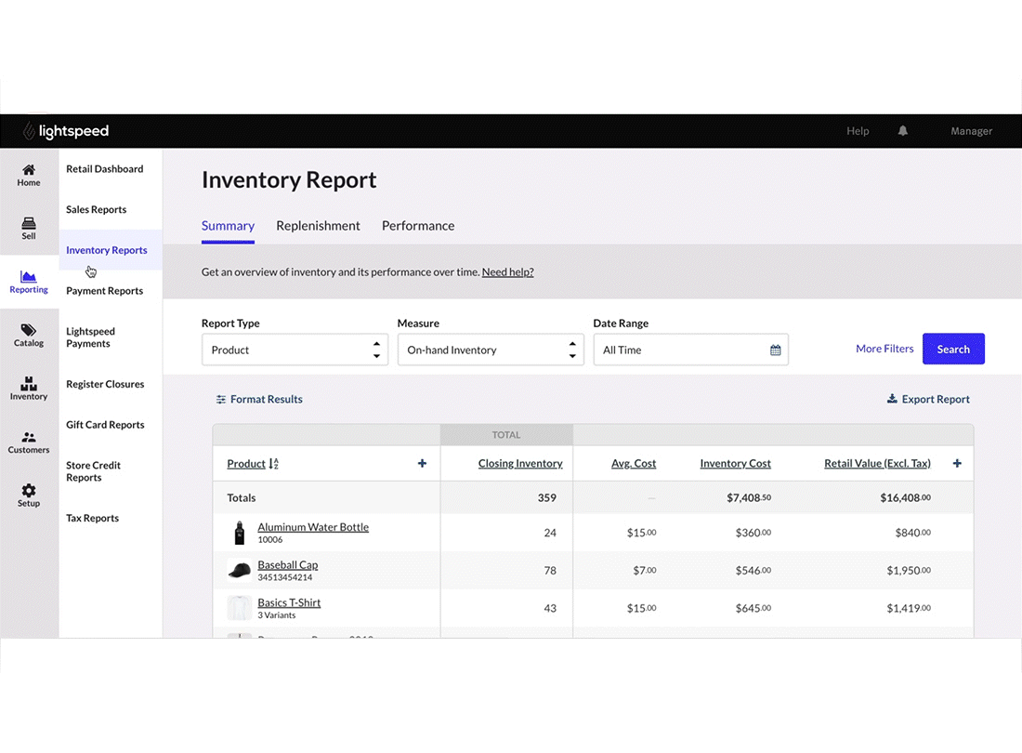Expand the Measure On-hand Inventory dropdown
Viewport: 1022px width, 753px height.
tap(491, 350)
